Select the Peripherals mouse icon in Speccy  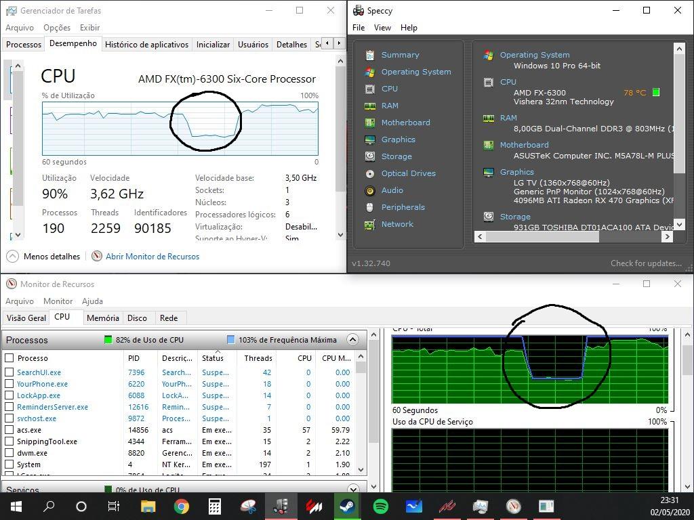369,207
